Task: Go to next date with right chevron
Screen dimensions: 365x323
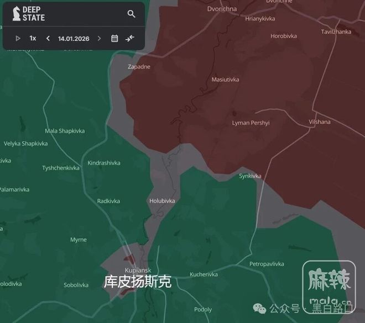Action: tap(99, 38)
